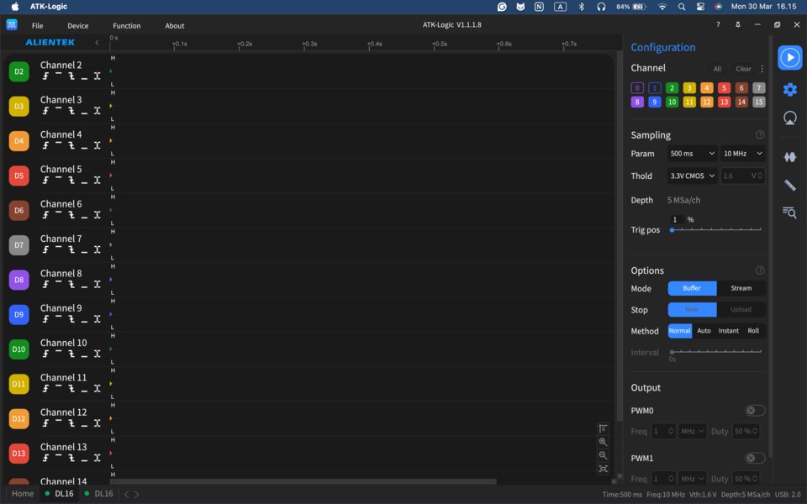Switch to the Home tab

point(23,494)
